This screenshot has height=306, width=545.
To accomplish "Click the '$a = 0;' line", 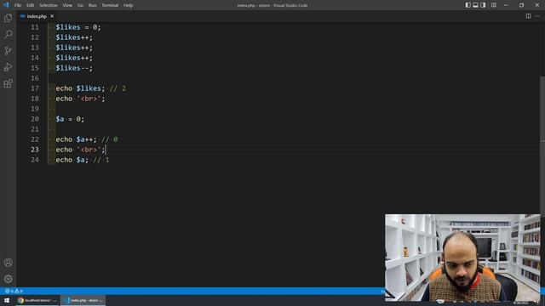I will (x=70, y=119).
